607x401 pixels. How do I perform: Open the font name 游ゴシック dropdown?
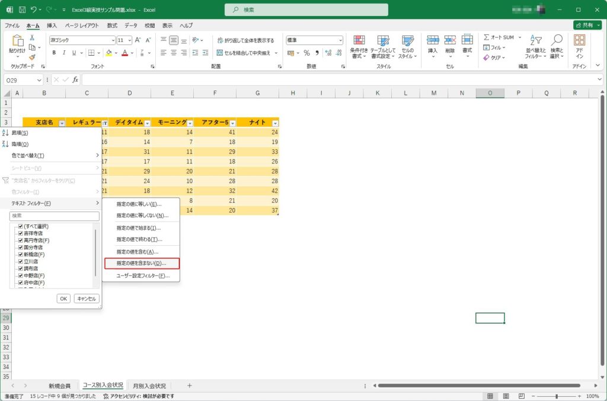(x=113, y=40)
